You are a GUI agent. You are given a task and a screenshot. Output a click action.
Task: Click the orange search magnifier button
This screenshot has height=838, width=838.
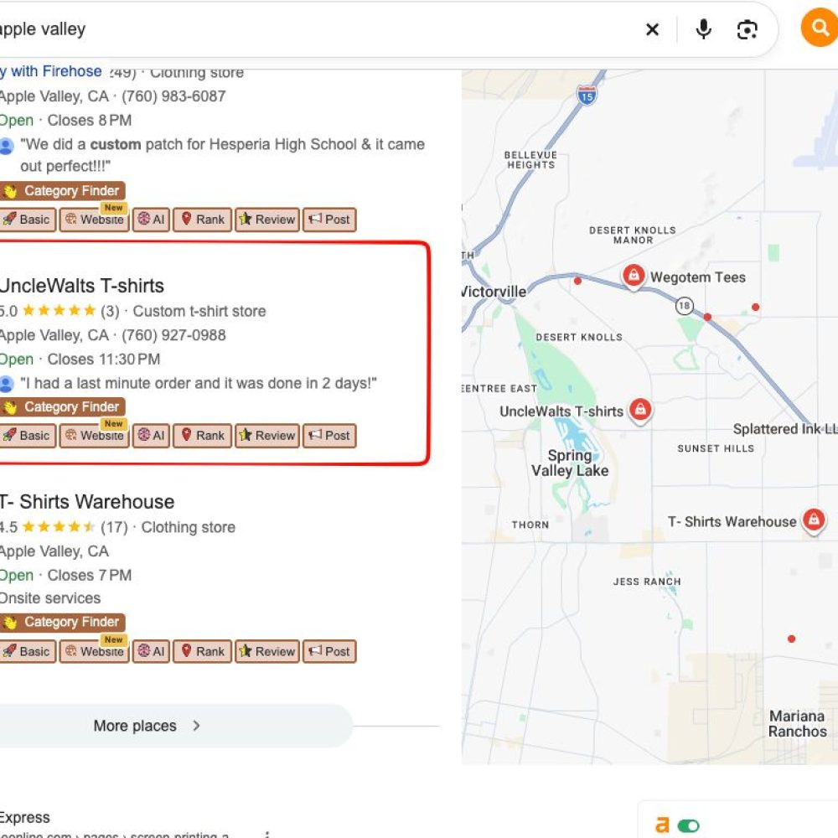[820, 28]
